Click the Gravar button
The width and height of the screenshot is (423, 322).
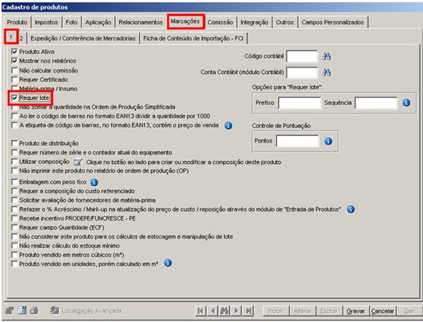click(355, 311)
